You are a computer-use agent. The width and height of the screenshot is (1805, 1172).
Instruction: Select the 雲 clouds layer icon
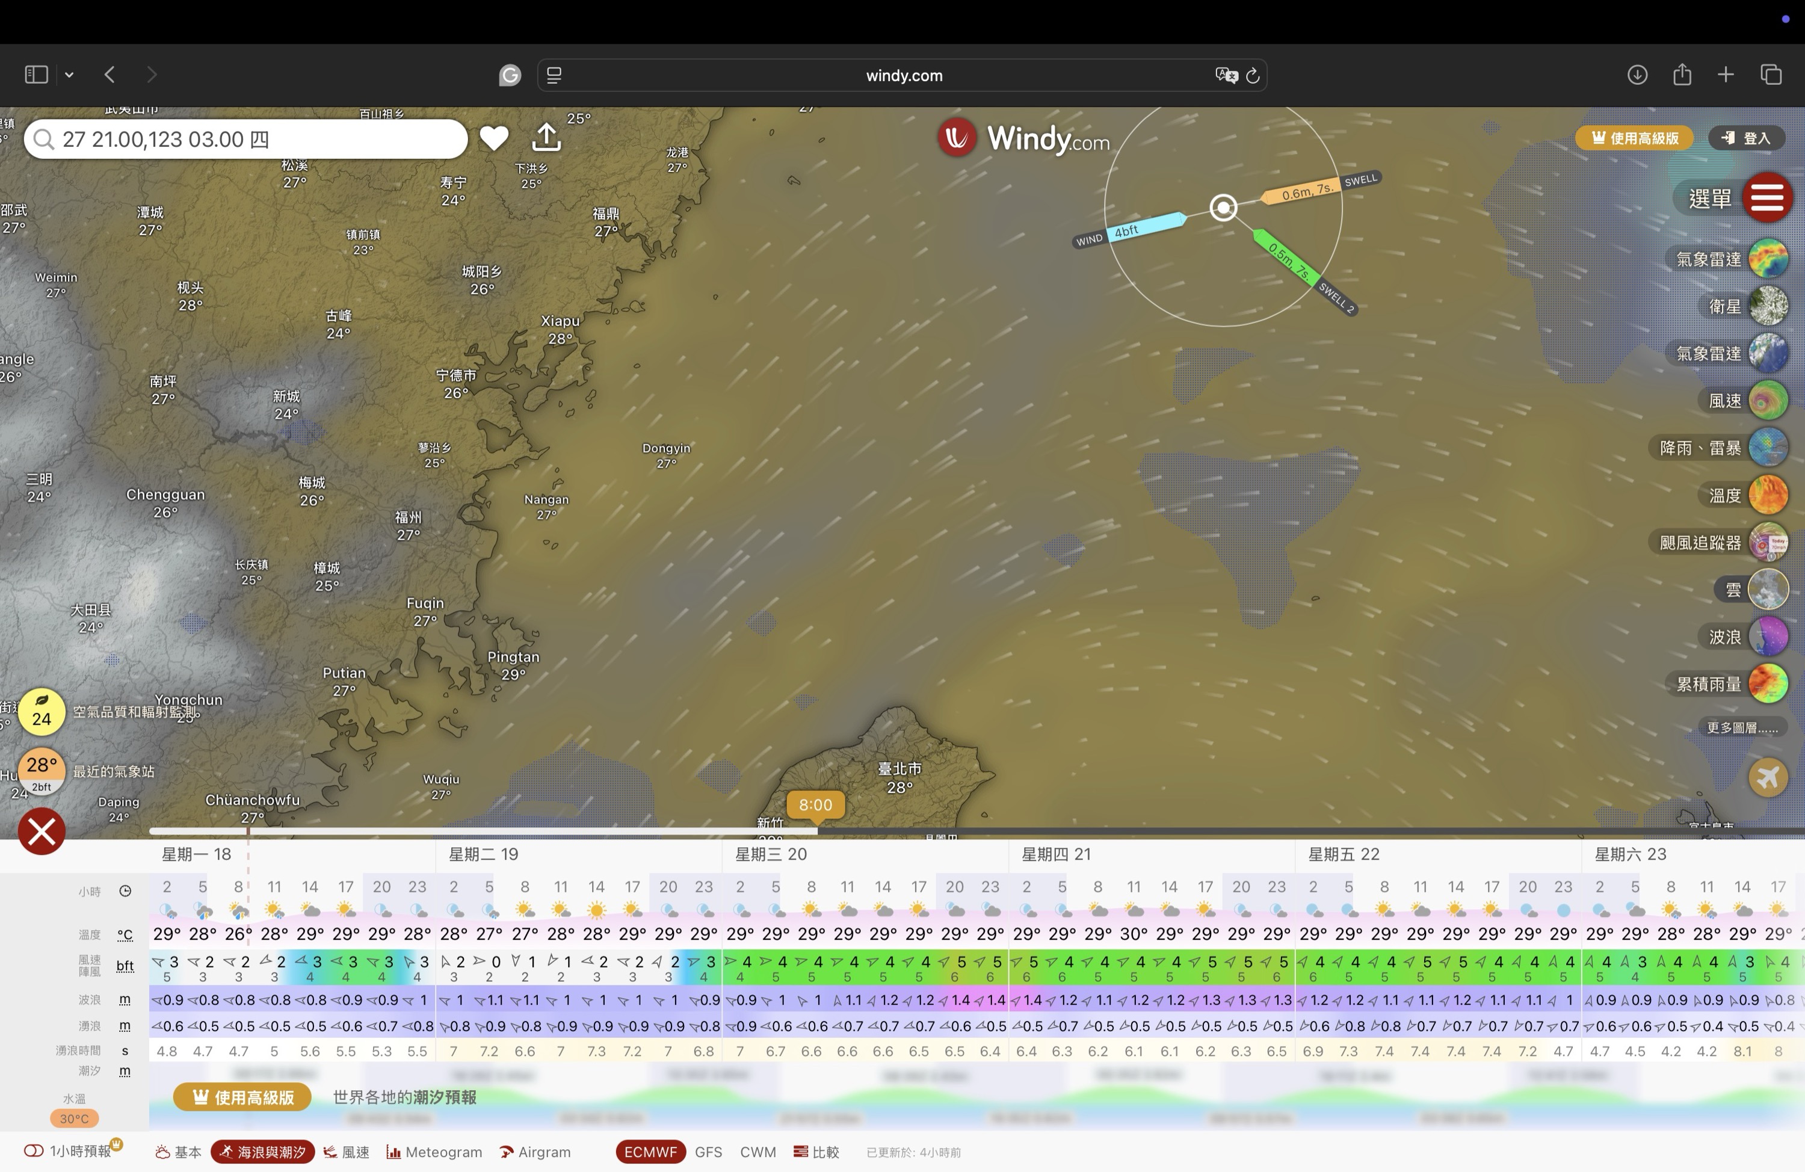tap(1768, 590)
